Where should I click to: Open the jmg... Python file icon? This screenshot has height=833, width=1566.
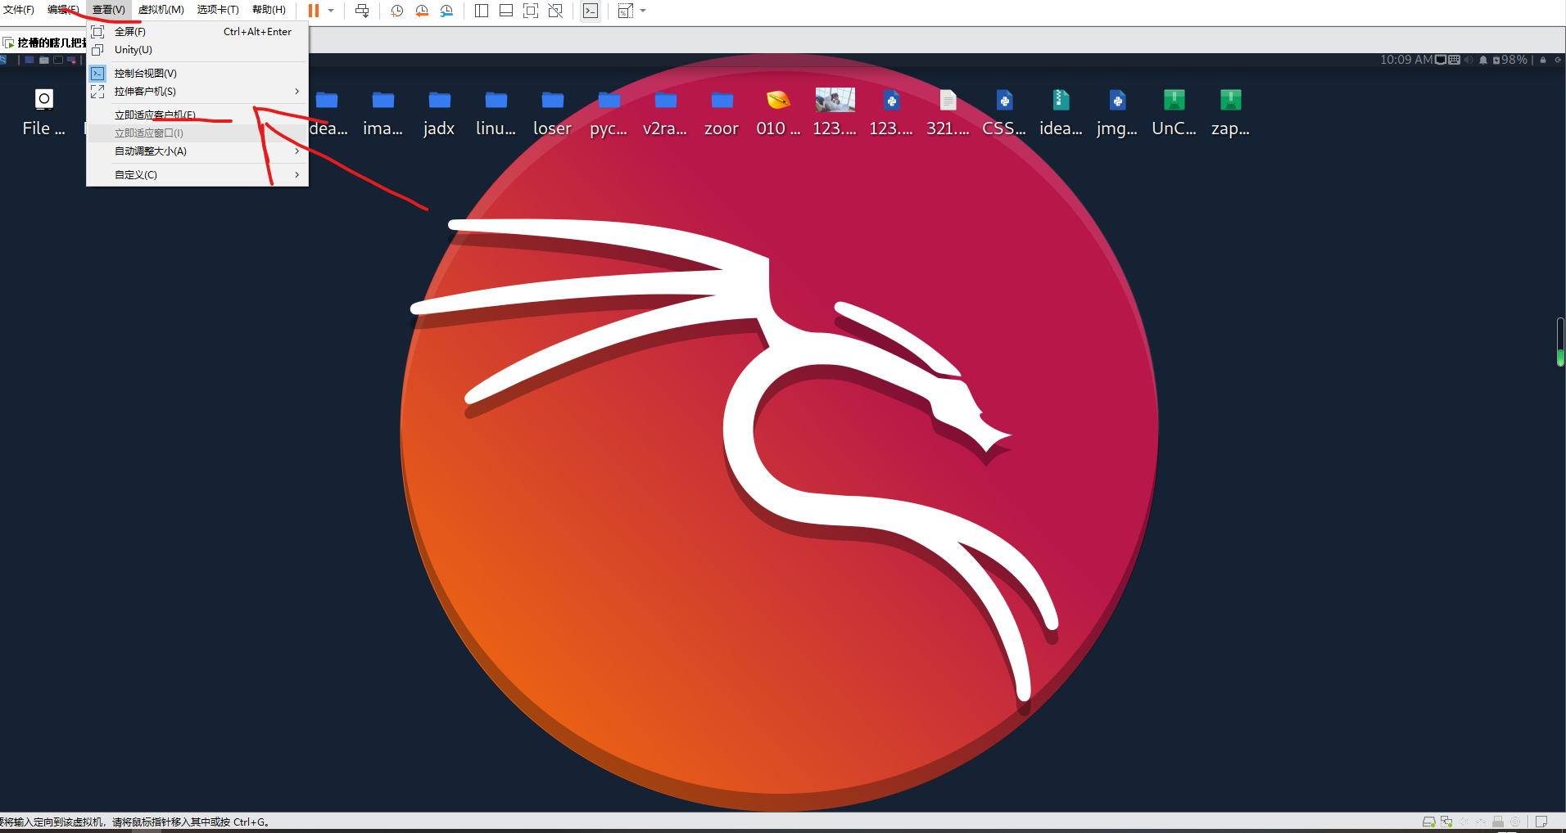pos(1117,112)
